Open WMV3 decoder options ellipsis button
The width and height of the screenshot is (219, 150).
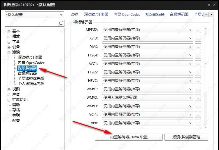(x=198, y=106)
